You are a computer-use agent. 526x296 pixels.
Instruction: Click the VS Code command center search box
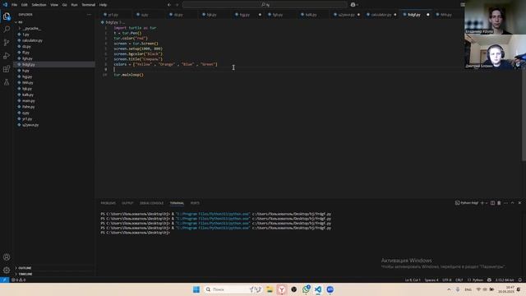265,5
